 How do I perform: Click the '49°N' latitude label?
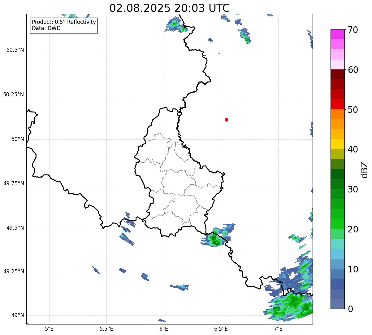click(18, 315)
